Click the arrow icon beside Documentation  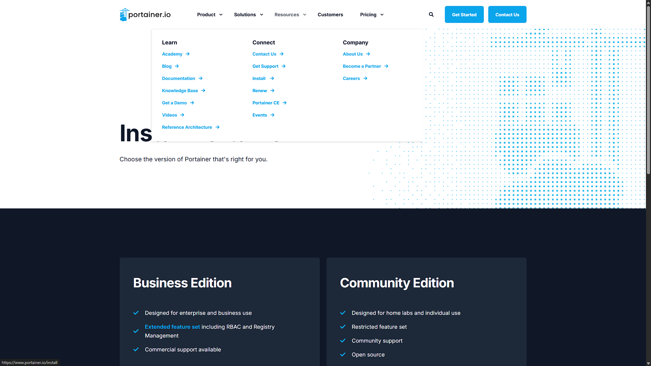200,78
